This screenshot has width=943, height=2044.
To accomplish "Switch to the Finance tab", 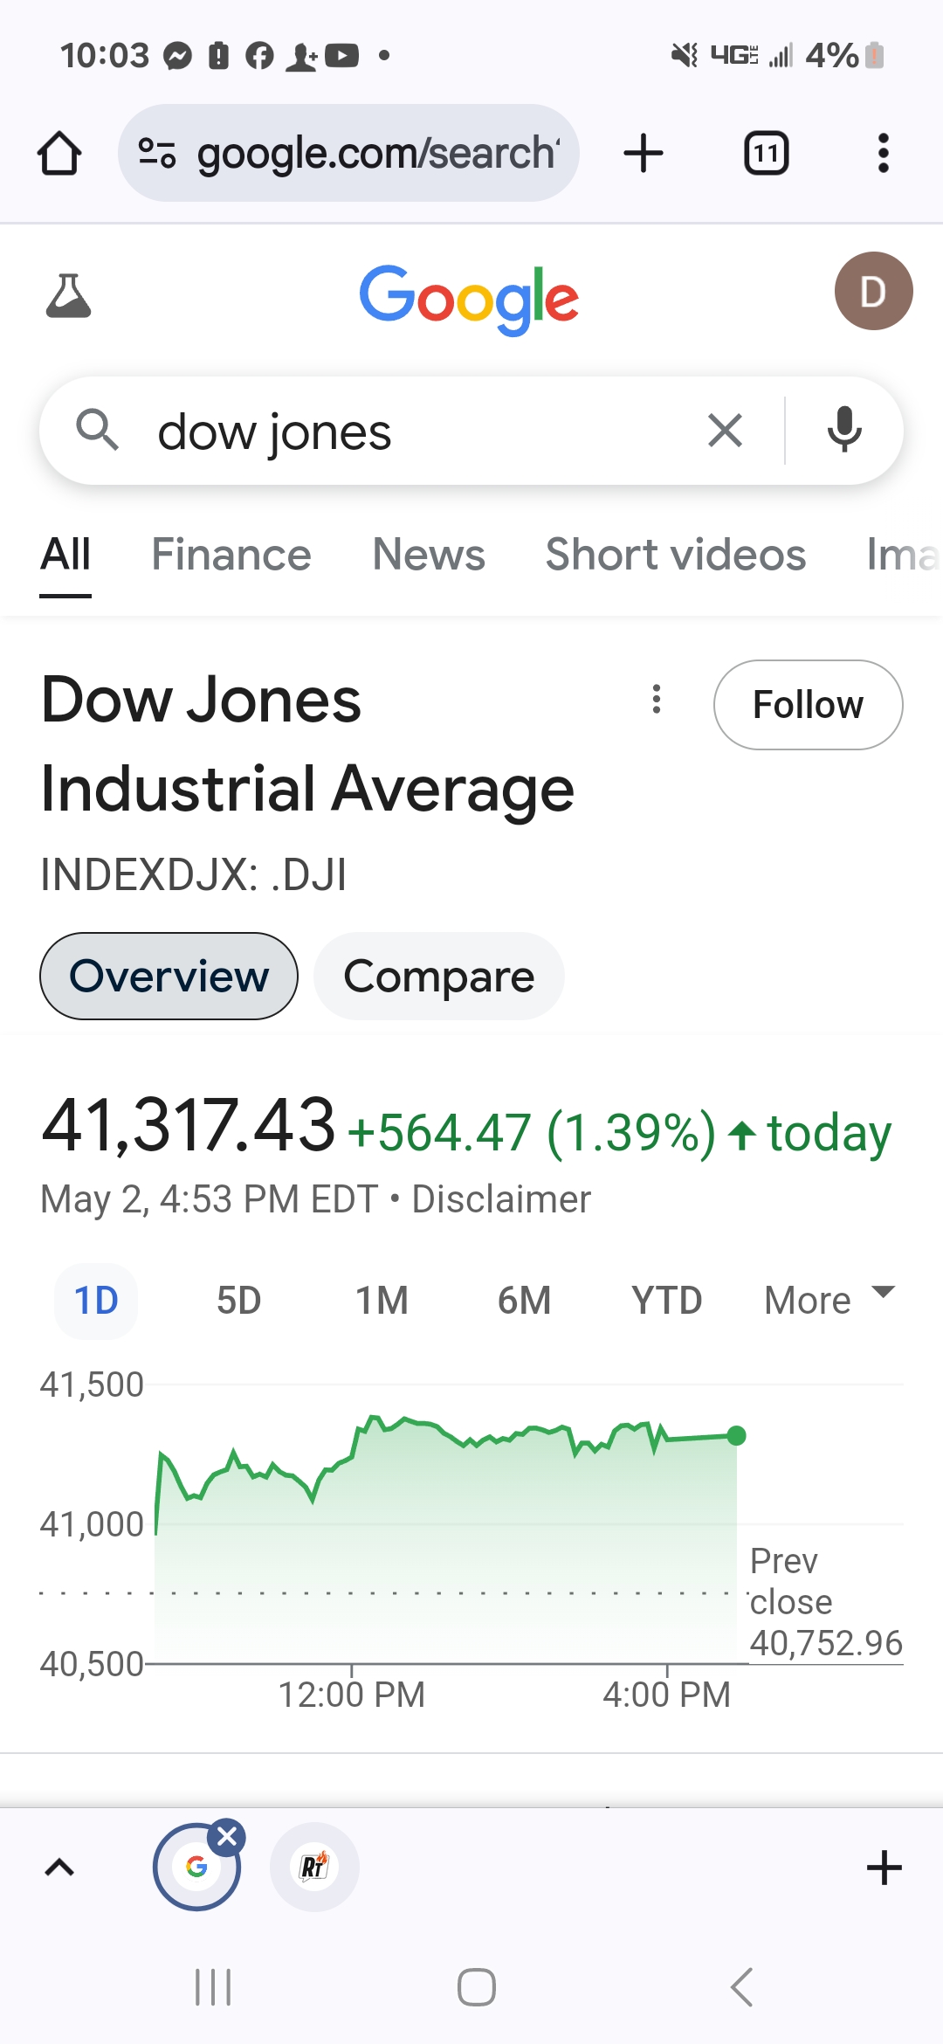I will [x=231, y=555].
